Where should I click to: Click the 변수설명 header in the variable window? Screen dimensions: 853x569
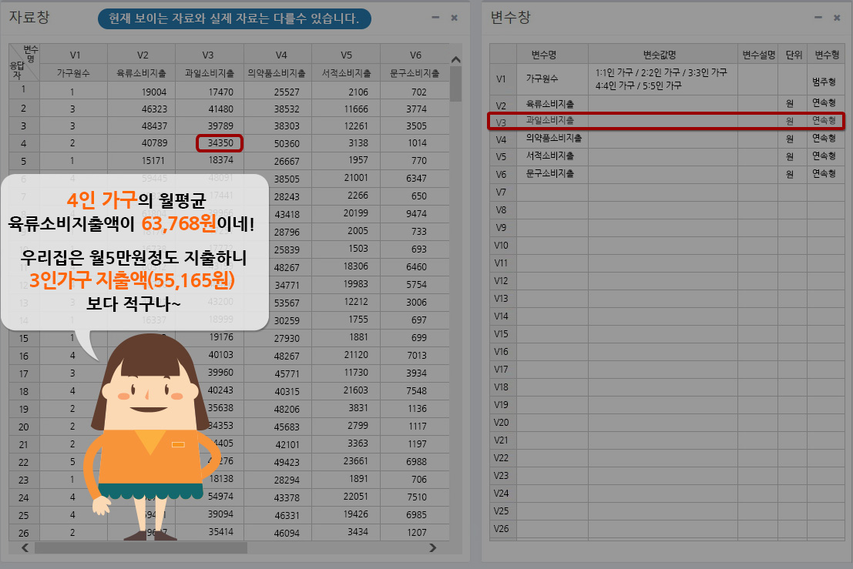758,55
